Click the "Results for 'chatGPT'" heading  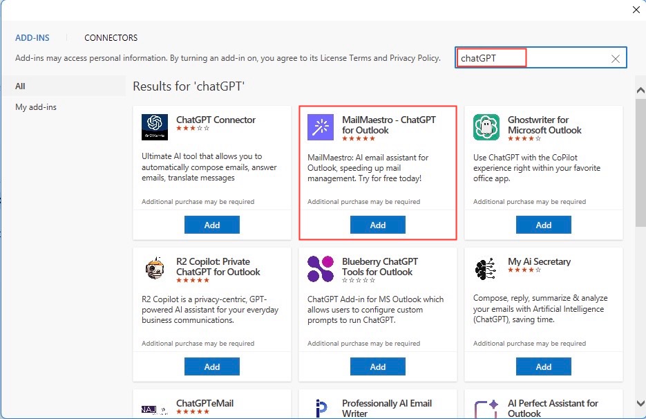click(x=189, y=86)
